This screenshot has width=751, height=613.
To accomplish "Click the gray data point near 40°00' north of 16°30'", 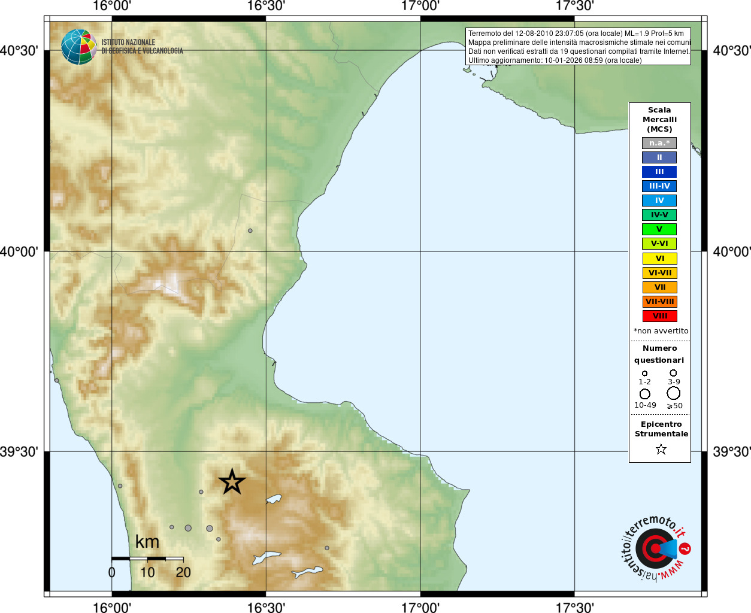I will pyautogui.click(x=250, y=230).
